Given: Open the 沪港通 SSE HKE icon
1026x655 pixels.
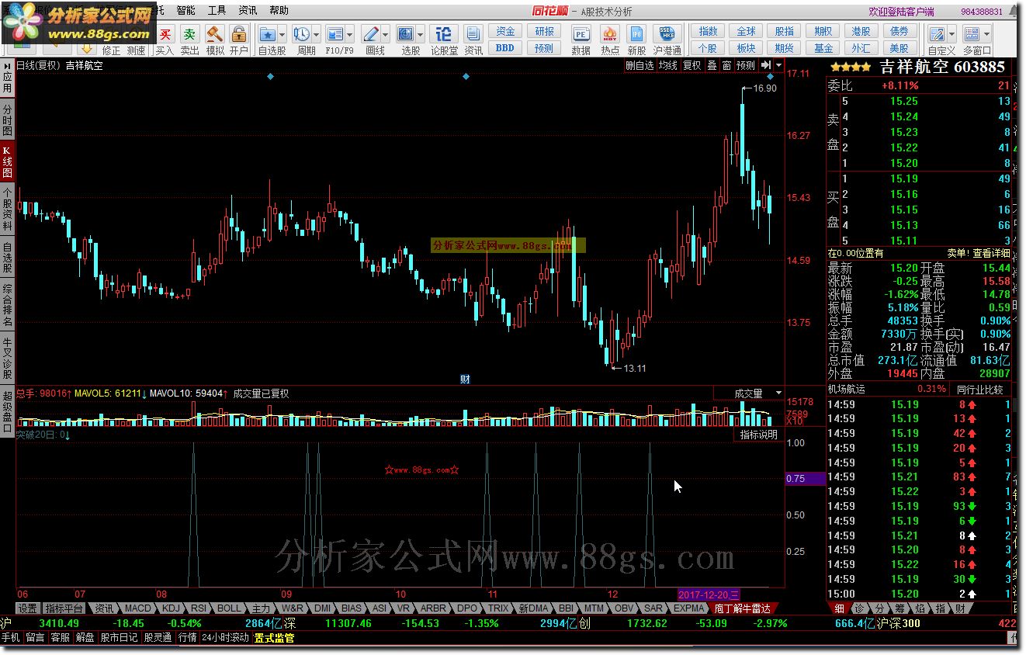Looking at the screenshot, I should (667, 34).
